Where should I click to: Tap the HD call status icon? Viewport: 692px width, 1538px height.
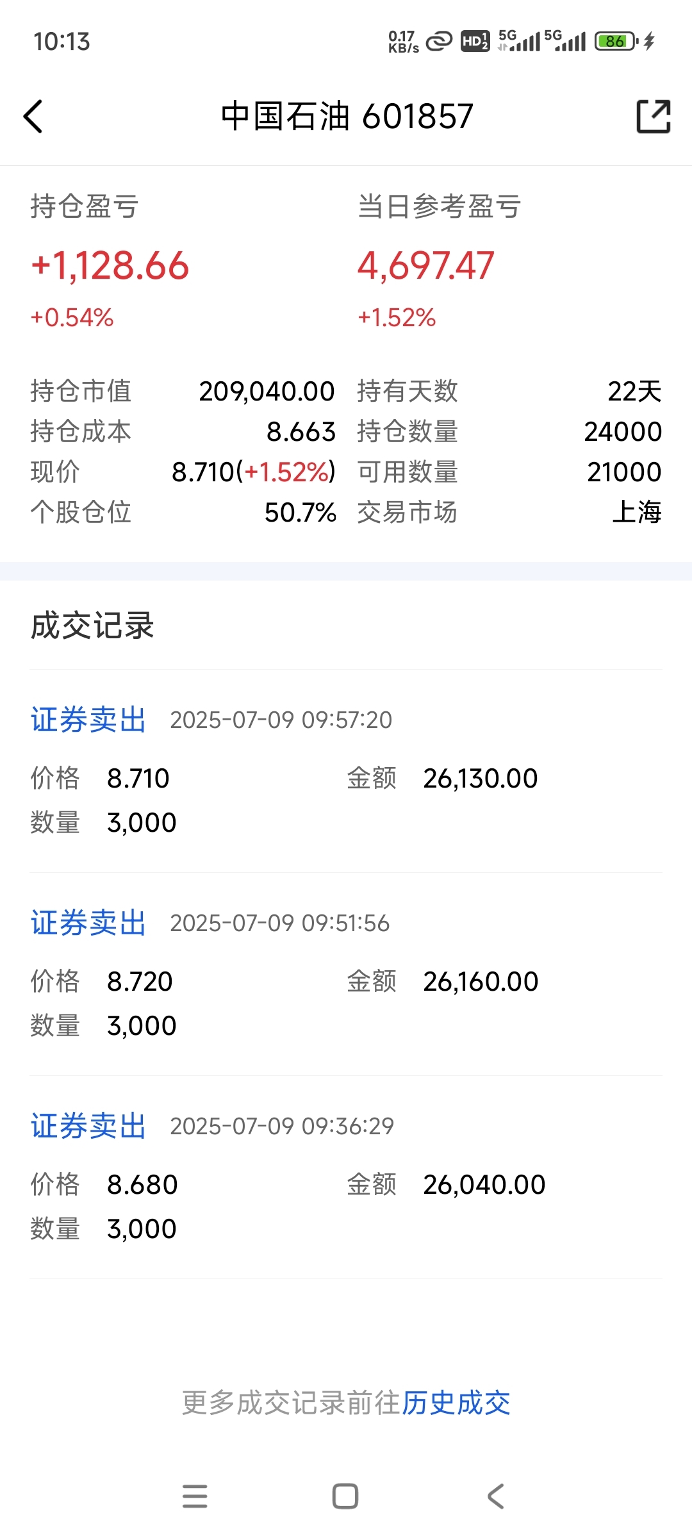(x=475, y=42)
